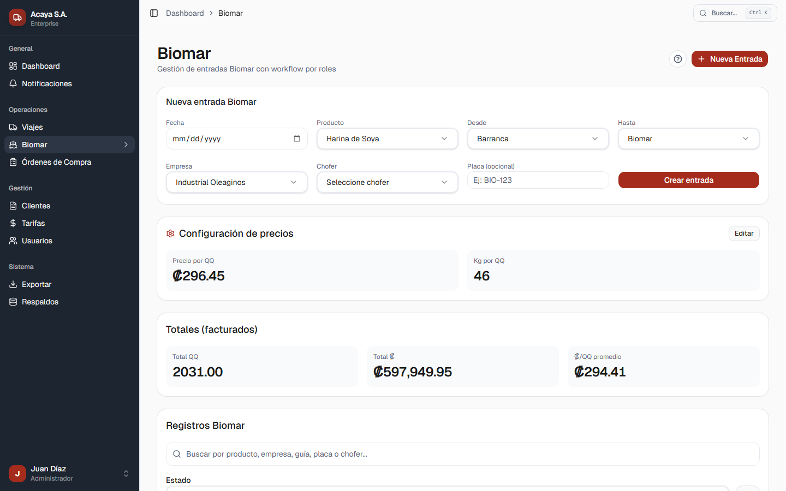The width and height of the screenshot is (786, 491).
Task: Open Desde dropdown showing Barranca
Action: [538, 139]
